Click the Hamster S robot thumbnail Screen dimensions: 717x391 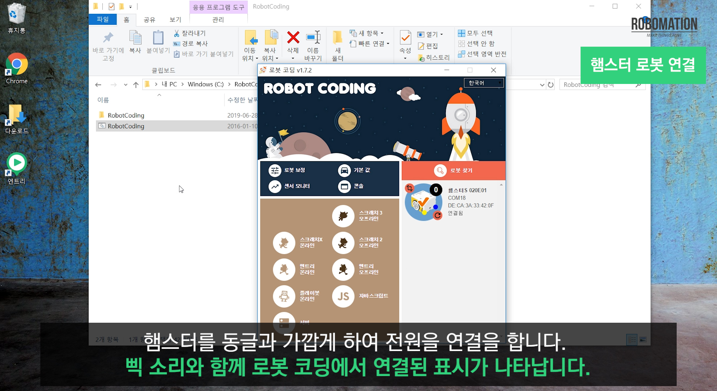[423, 202]
